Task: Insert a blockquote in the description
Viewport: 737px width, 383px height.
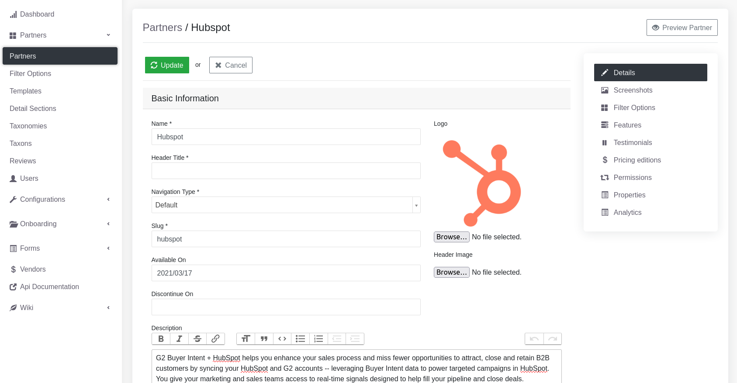Action: 264,339
